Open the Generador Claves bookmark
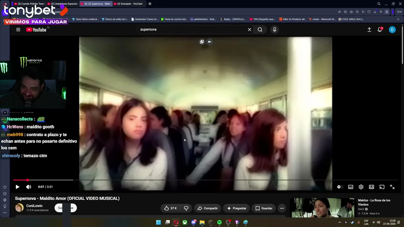The image size is (404, 227). tap(144, 19)
